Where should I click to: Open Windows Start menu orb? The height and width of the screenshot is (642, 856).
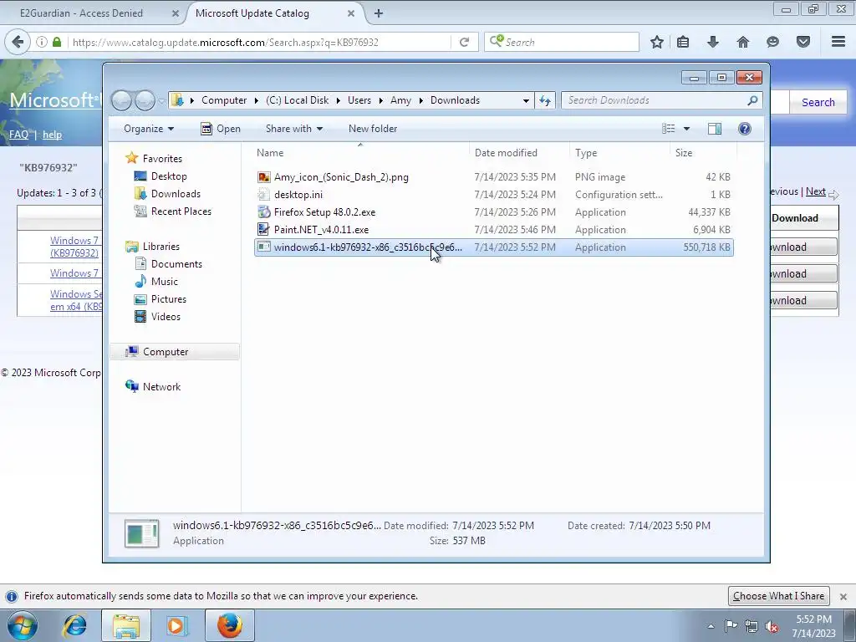click(x=23, y=625)
